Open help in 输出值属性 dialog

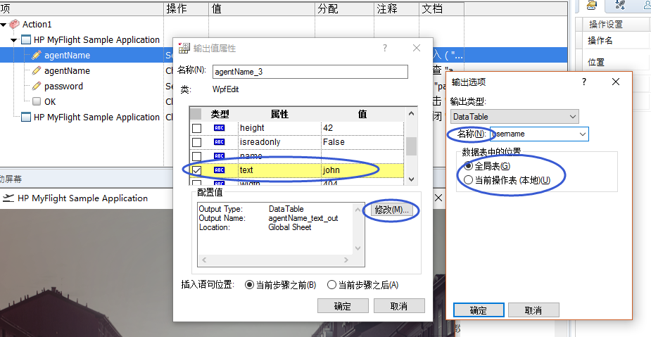click(x=385, y=48)
